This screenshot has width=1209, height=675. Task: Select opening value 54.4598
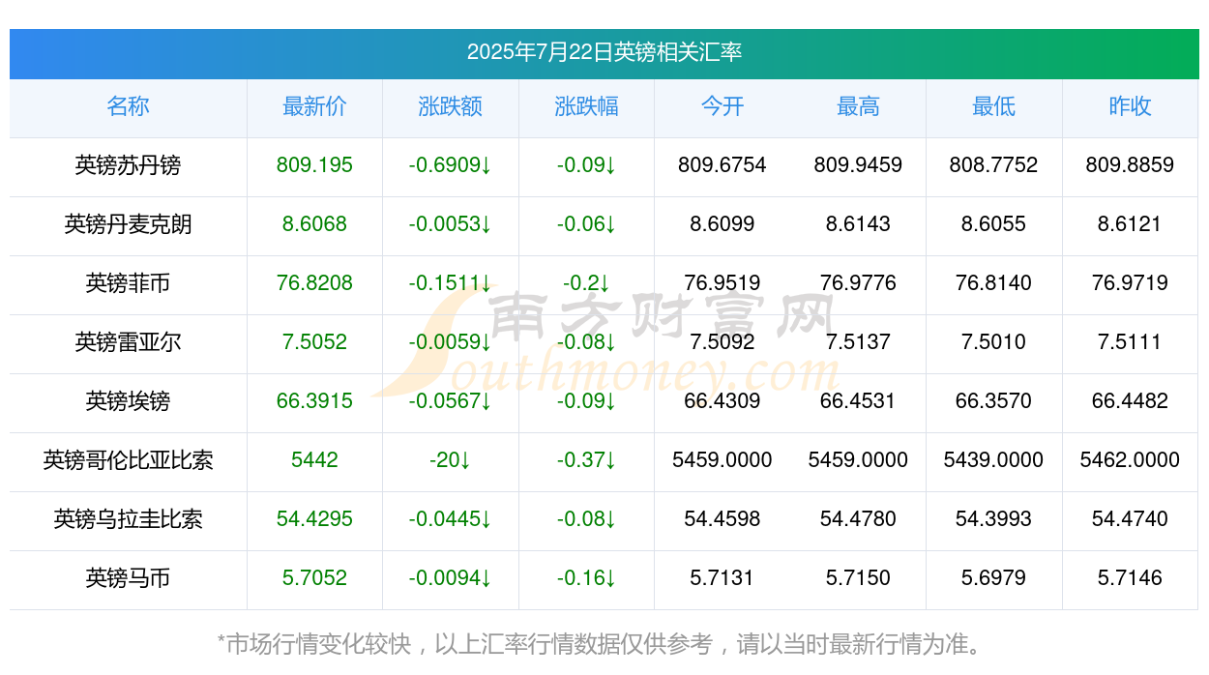coord(722,519)
